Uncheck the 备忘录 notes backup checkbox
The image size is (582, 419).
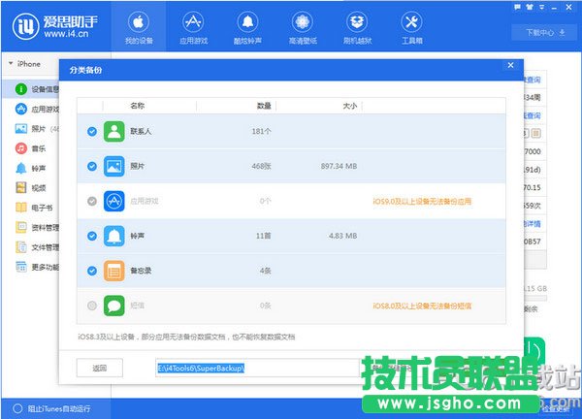92,271
